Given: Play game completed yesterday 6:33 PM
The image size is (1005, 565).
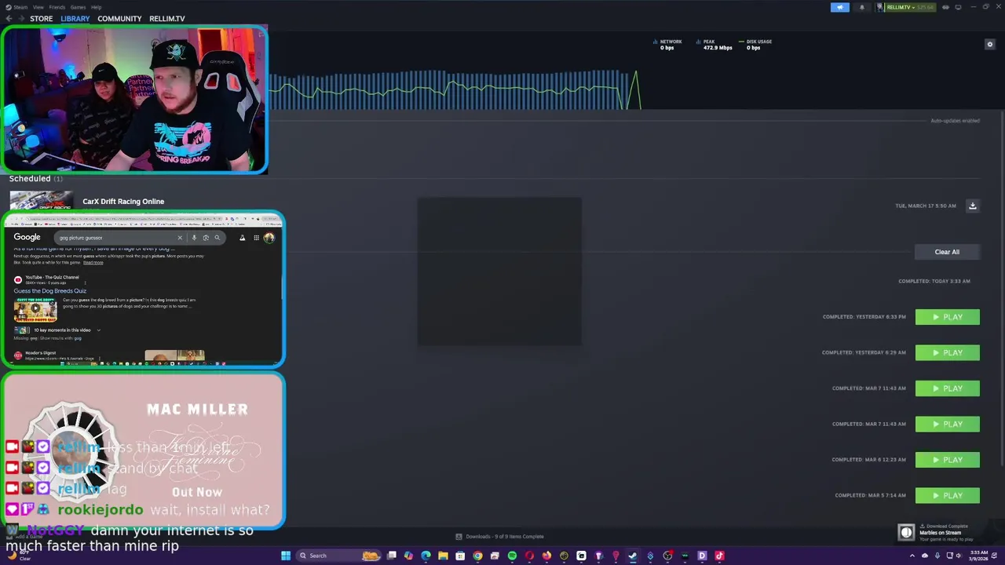Looking at the screenshot, I should coord(948,317).
